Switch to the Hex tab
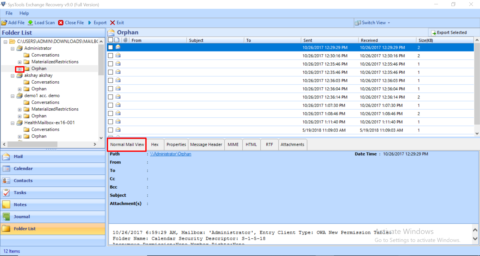 tap(155, 145)
